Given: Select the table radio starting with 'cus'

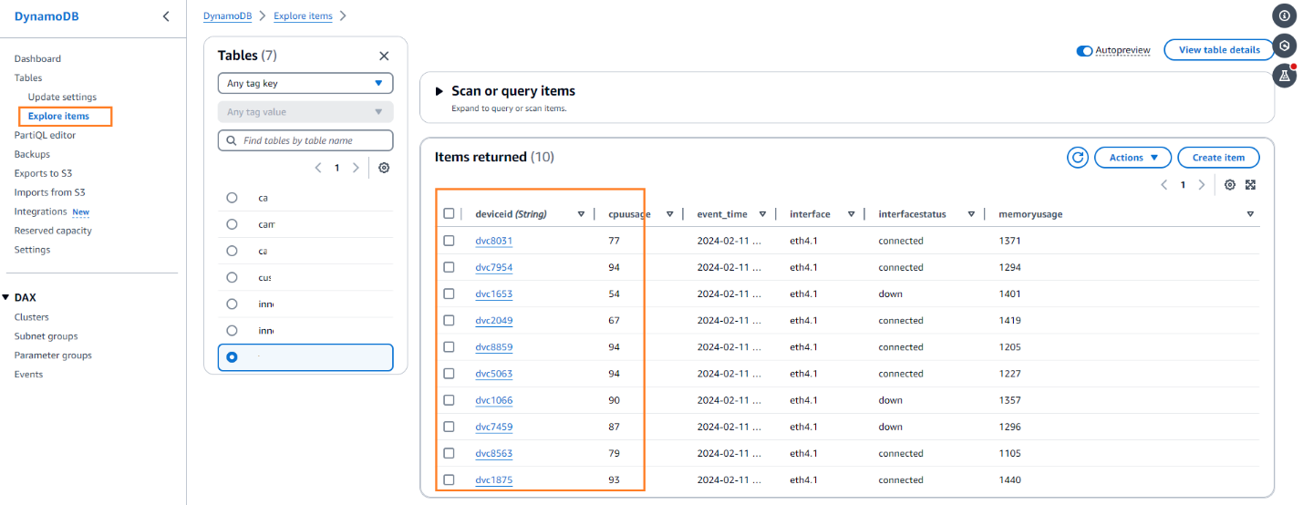Looking at the screenshot, I should point(232,277).
